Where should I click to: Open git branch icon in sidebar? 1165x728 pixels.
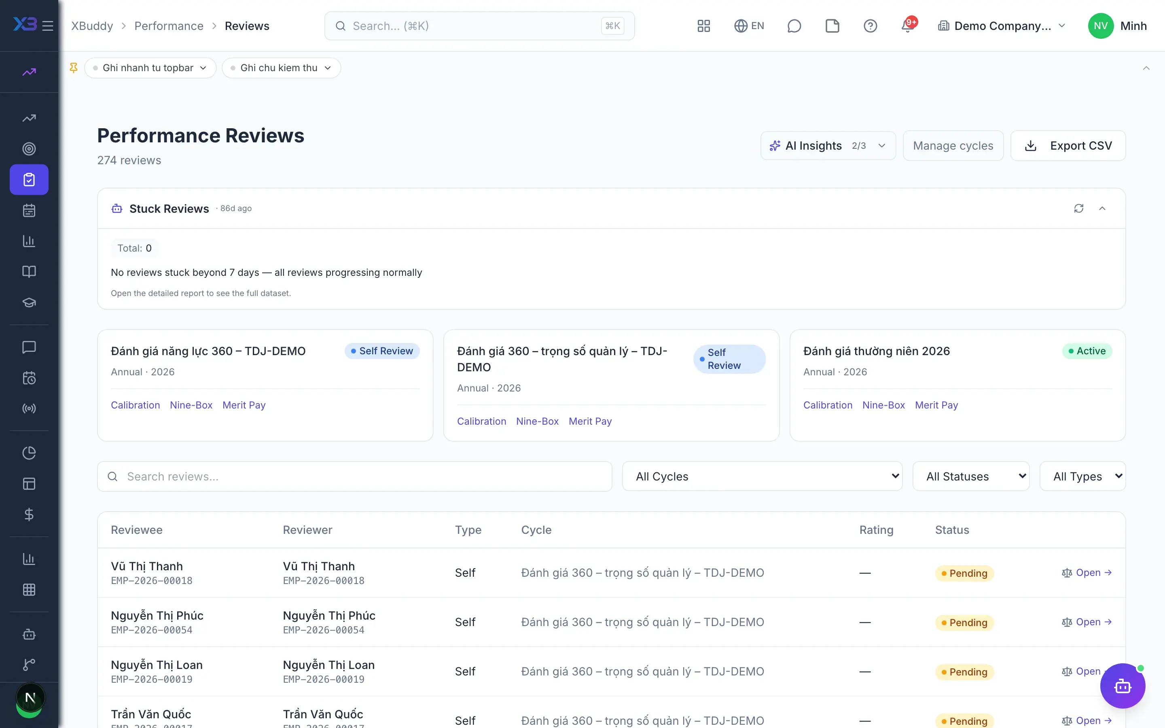(x=29, y=665)
